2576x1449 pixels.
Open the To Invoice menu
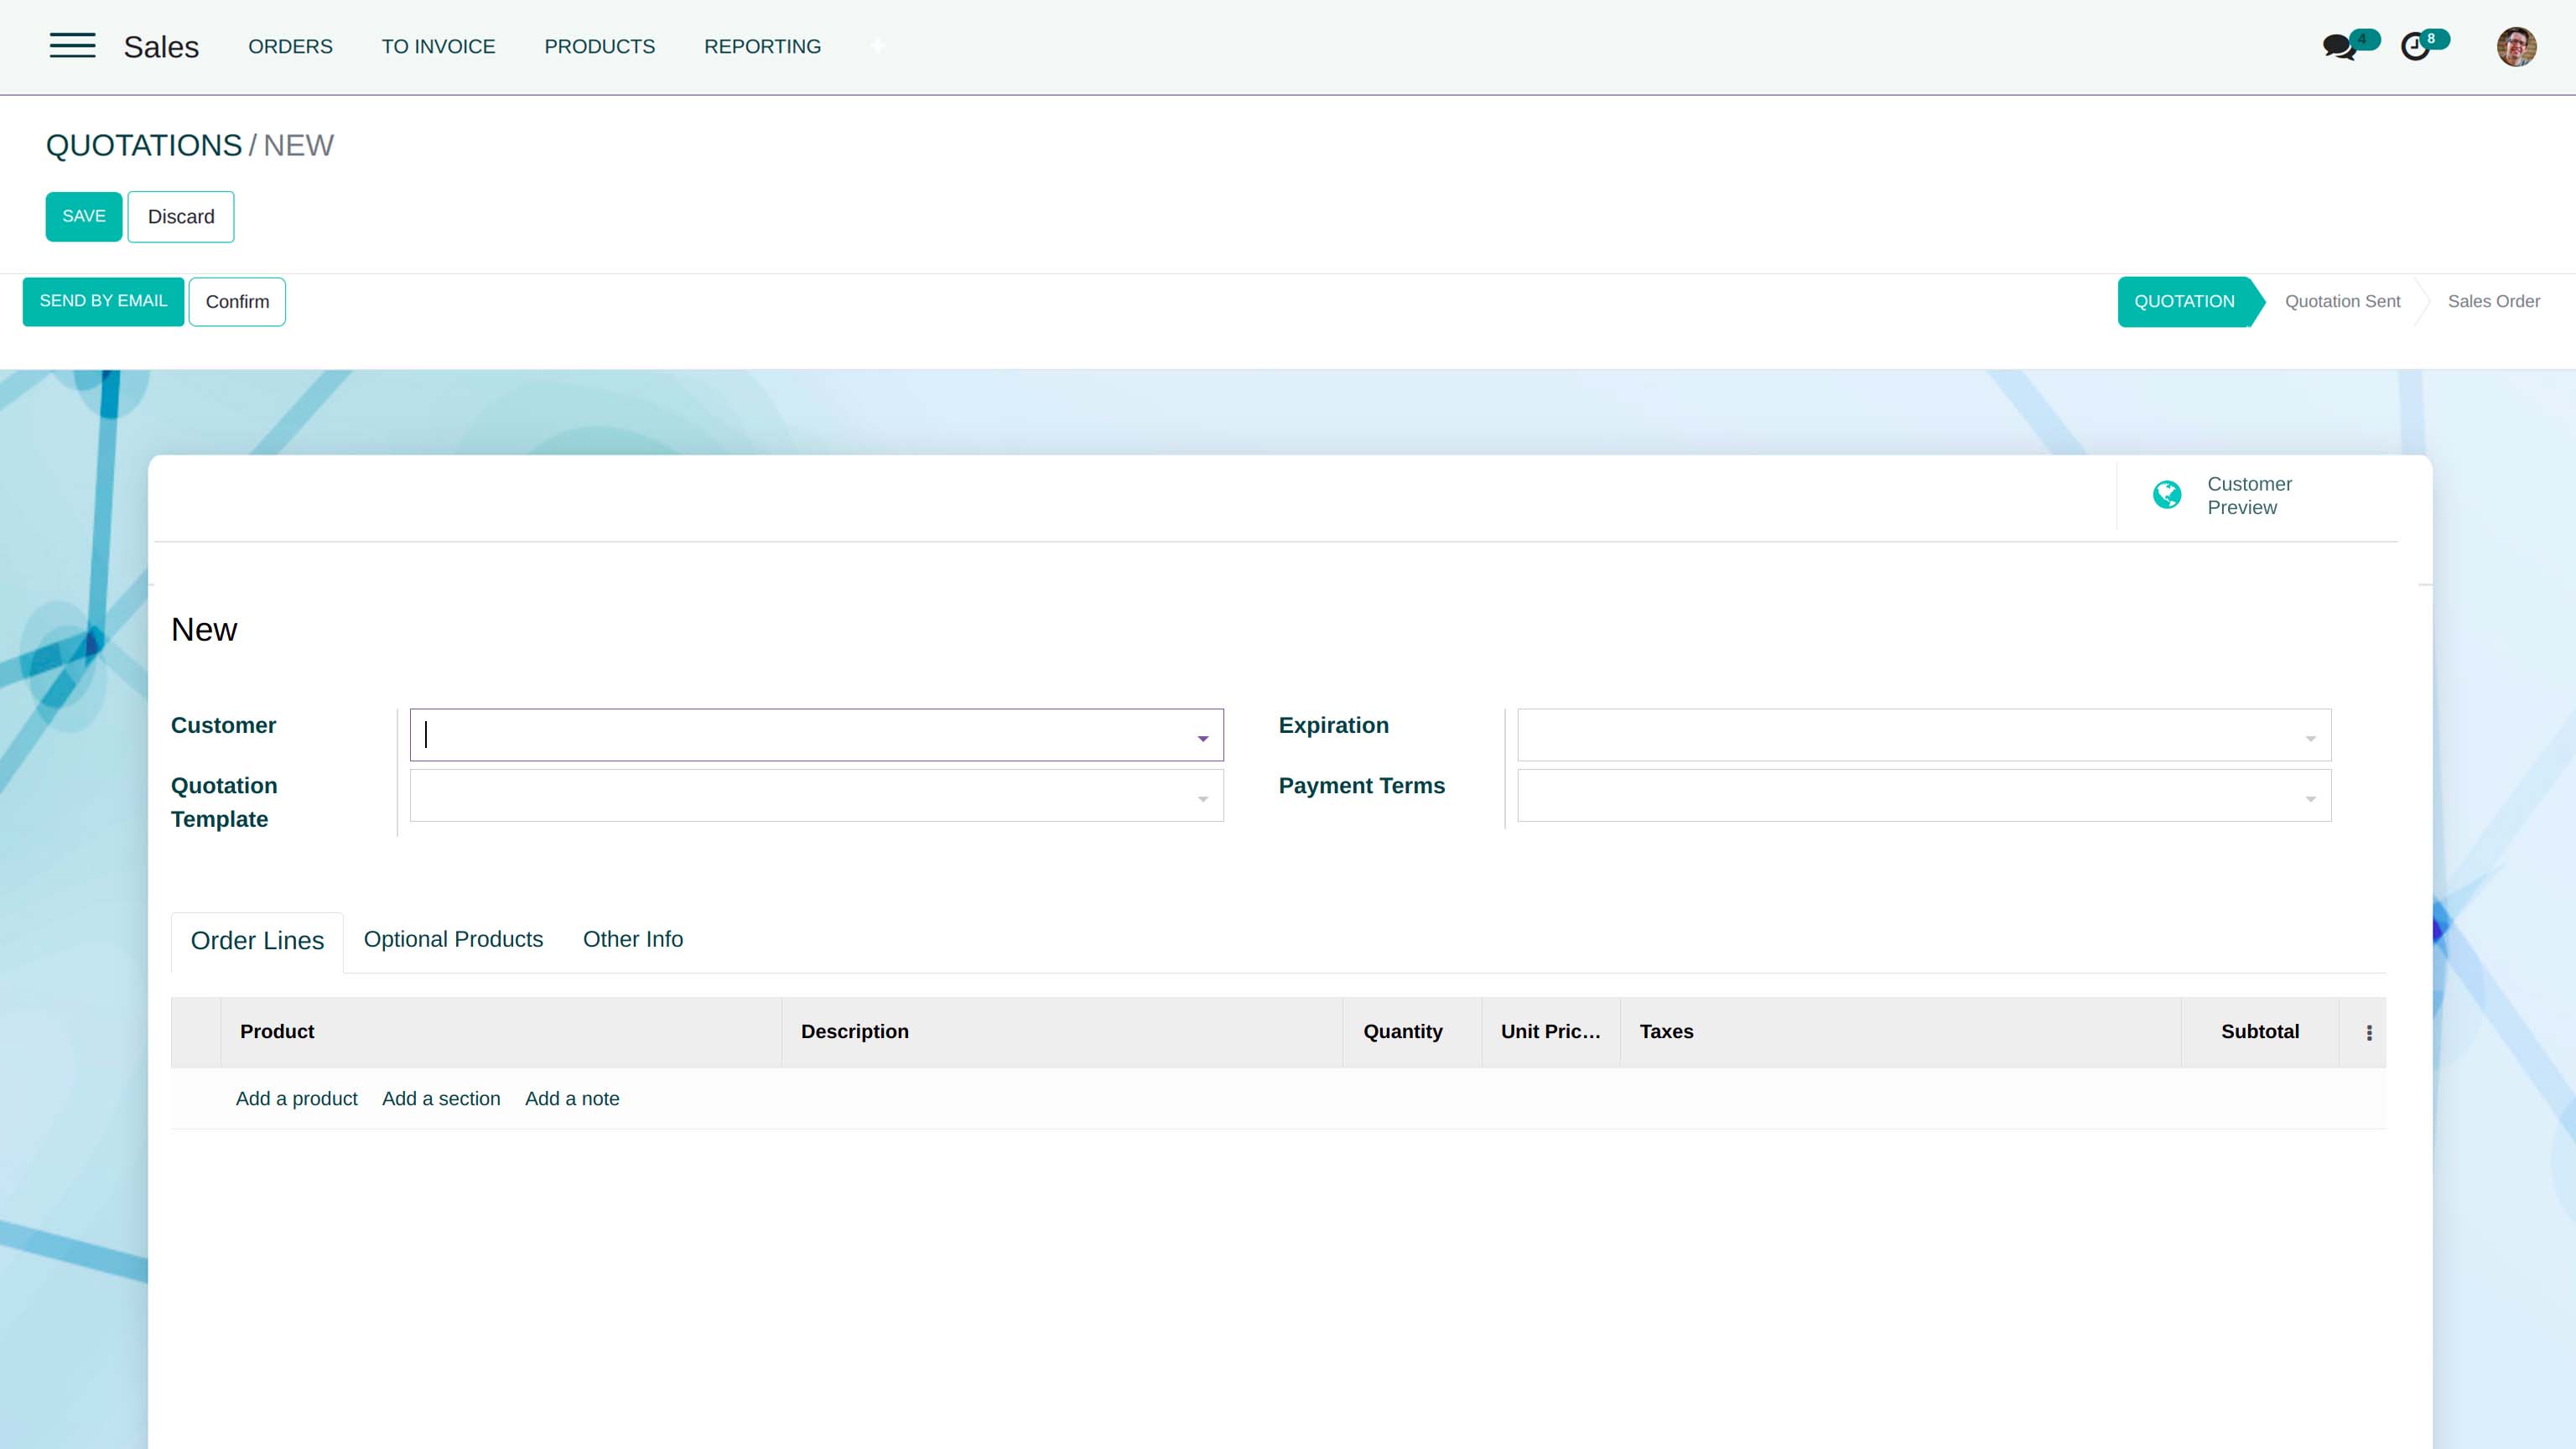pyautogui.click(x=438, y=47)
